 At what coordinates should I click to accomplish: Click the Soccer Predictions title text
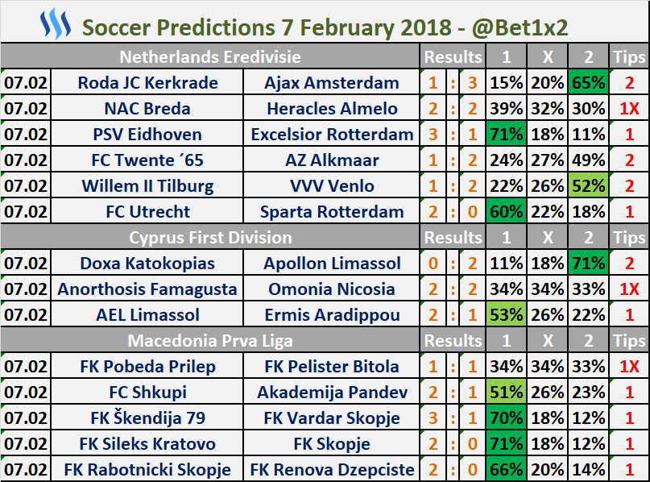[x=325, y=27]
